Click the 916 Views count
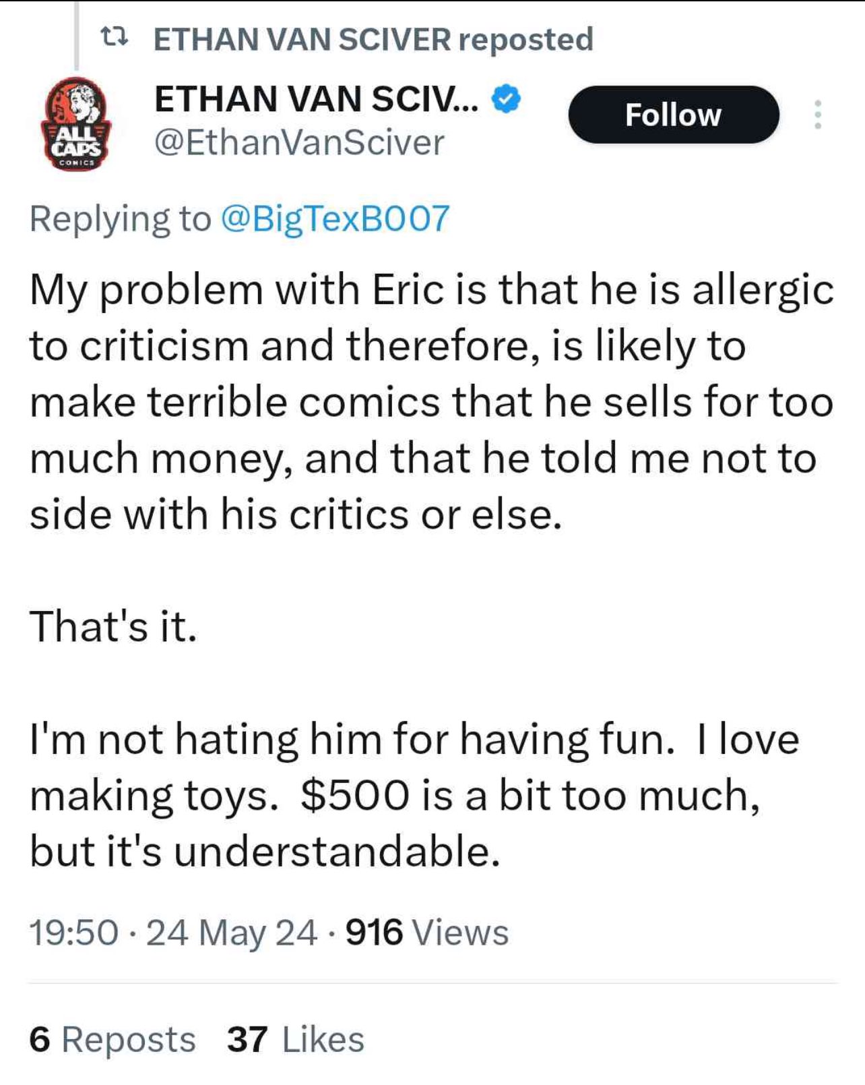The height and width of the screenshot is (1085, 865). 427,933
